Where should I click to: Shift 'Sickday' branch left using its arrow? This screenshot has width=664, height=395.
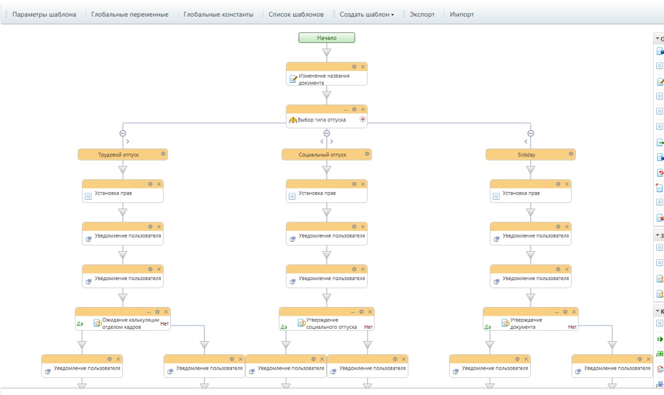pyautogui.click(x=526, y=141)
